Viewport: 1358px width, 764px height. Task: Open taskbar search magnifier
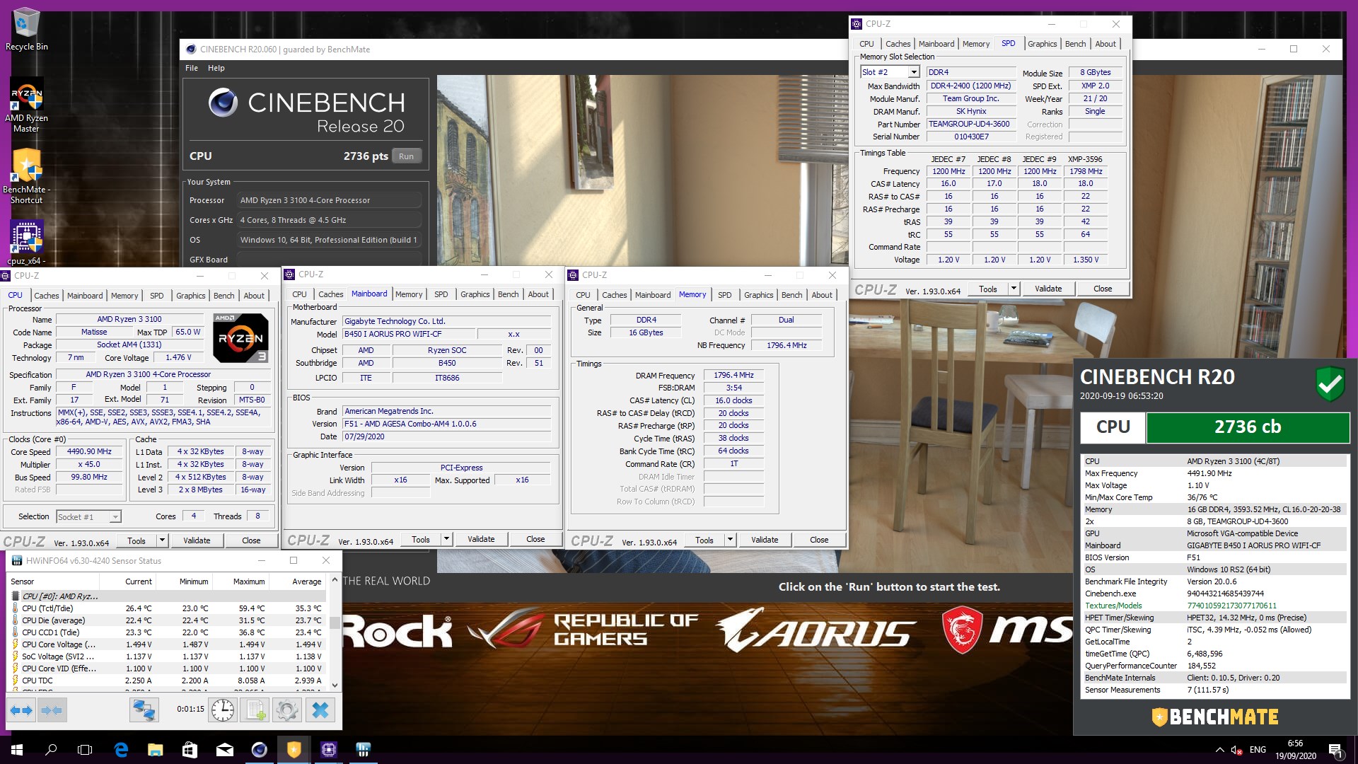click(51, 750)
